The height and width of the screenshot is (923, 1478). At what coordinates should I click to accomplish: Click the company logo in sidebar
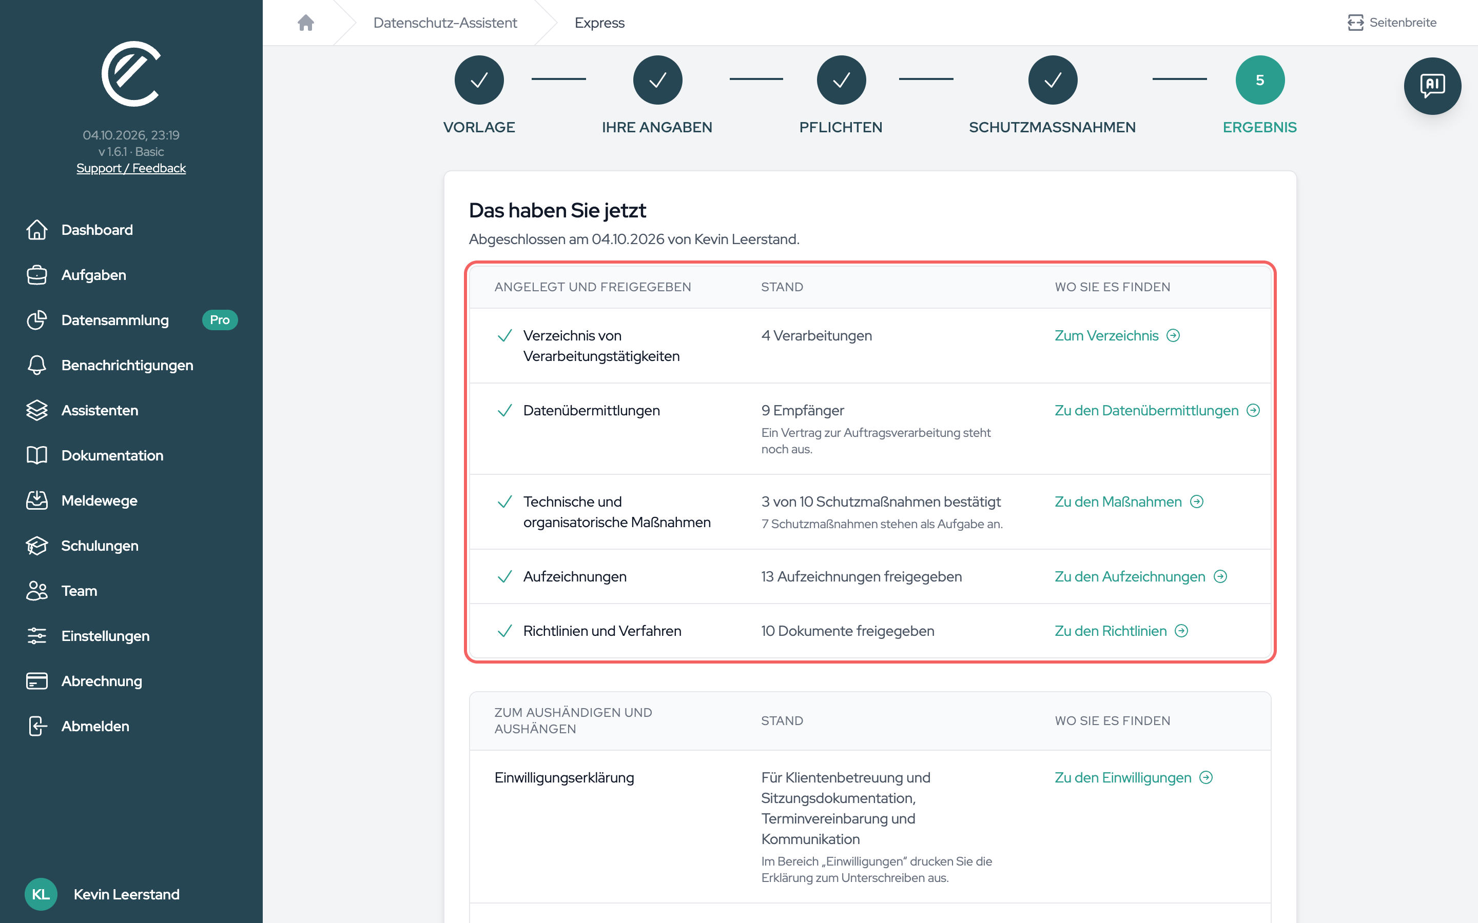(x=131, y=74)
